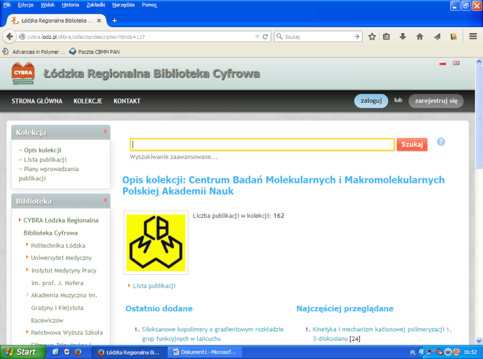Viewport: 483px width, 359px height.
Task: Open the Historia menu
Action: (70, 4)
